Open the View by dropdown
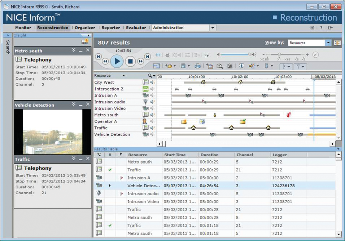The height and width of the screenshot is (241, 345). tap(328, 43)
